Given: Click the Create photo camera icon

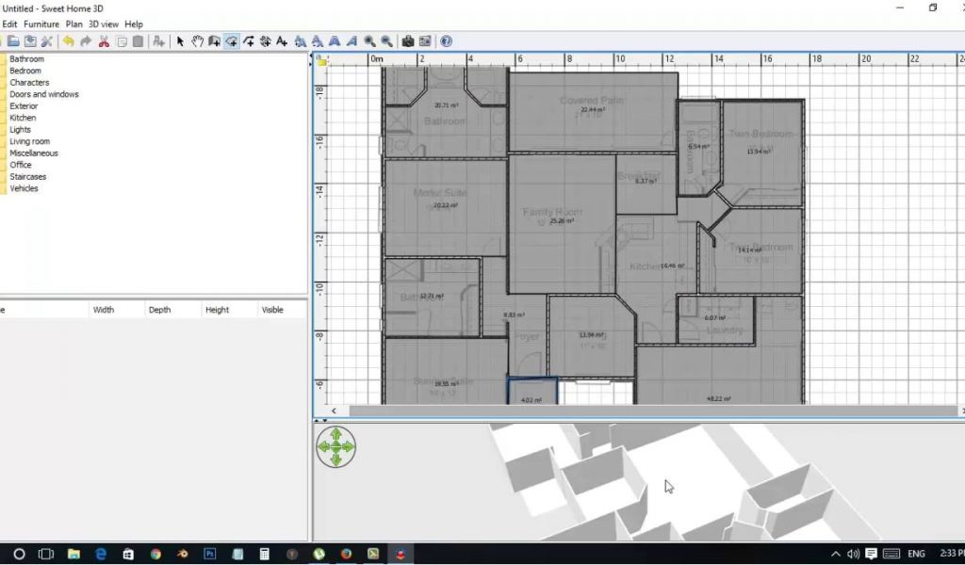Looking at the screenshot, I should tap(407, 41).
